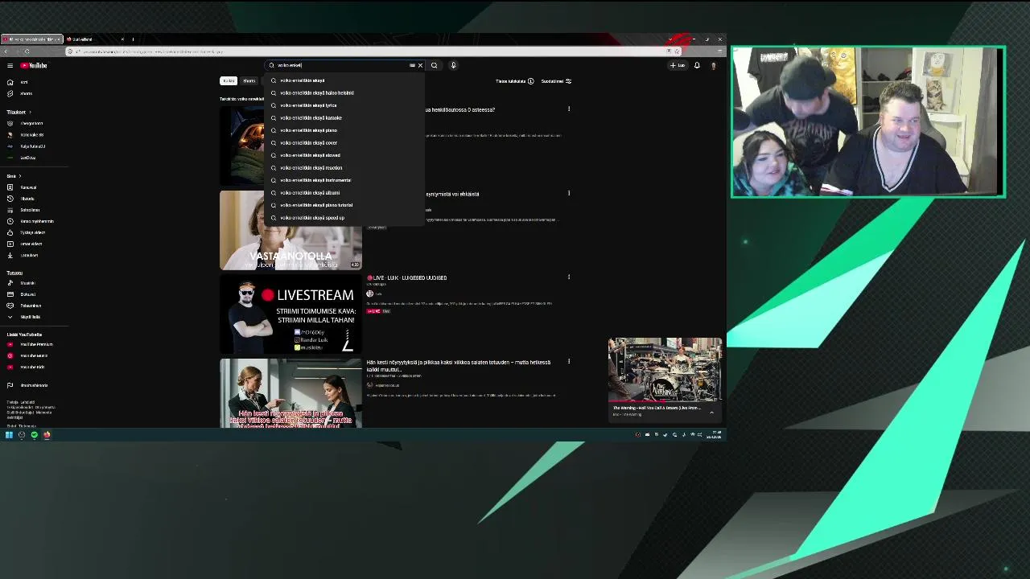Open Tykätyt videot liked videos
Viewport: 1030px width, 579px height.
32,232
